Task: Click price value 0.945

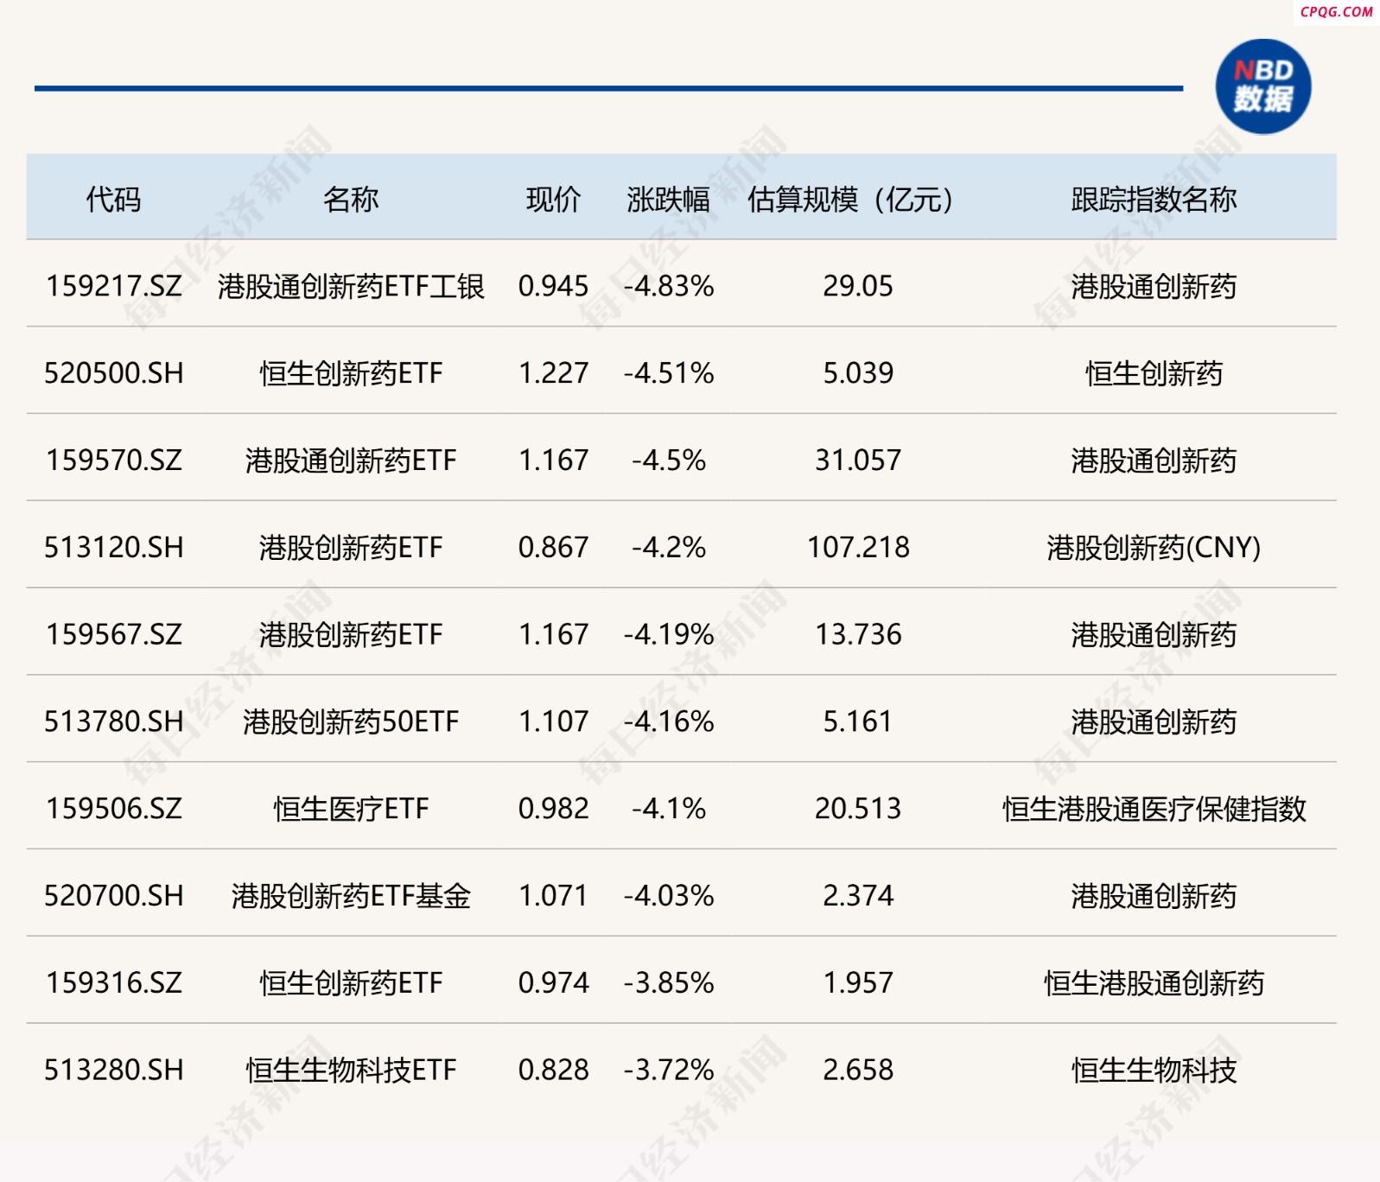Action: (x=553, y=286)
